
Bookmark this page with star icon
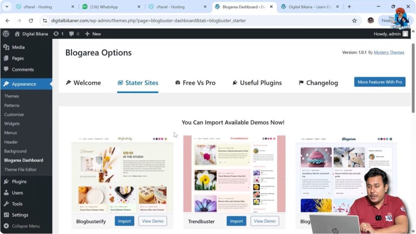(354, 20)
